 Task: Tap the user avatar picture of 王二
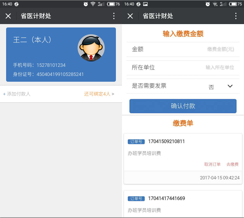pos(91,48)
